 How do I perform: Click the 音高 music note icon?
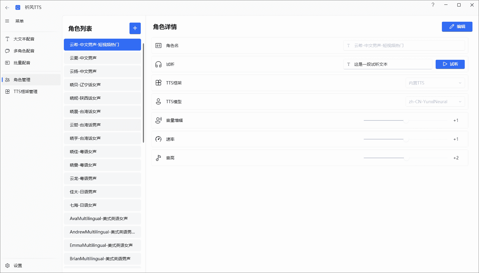(159, 158)
